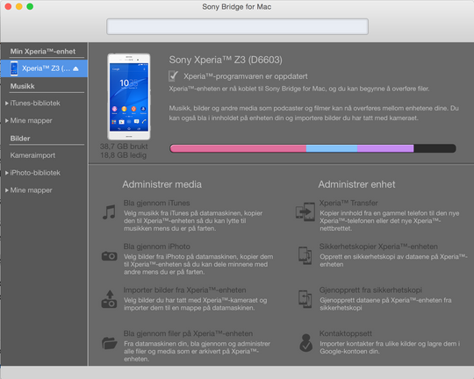Viewport: 474px width, 379px height.
Task: Expand iPhoto-bibliotek under Bilder
Action: [7, 173]
